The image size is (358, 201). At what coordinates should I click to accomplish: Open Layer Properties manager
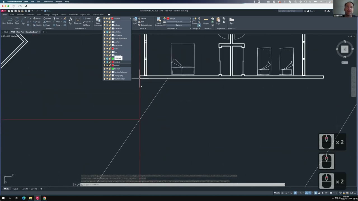98,21
